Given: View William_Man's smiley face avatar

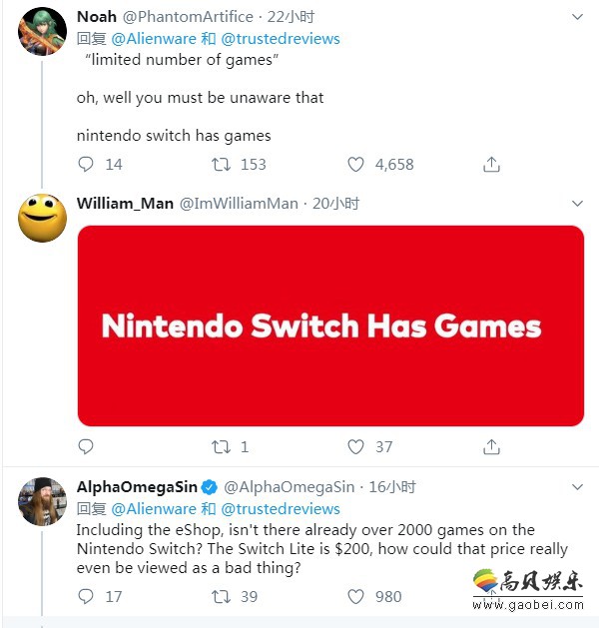Looking at the screenshot, I should pyautogui.click(x=43, y=217).
